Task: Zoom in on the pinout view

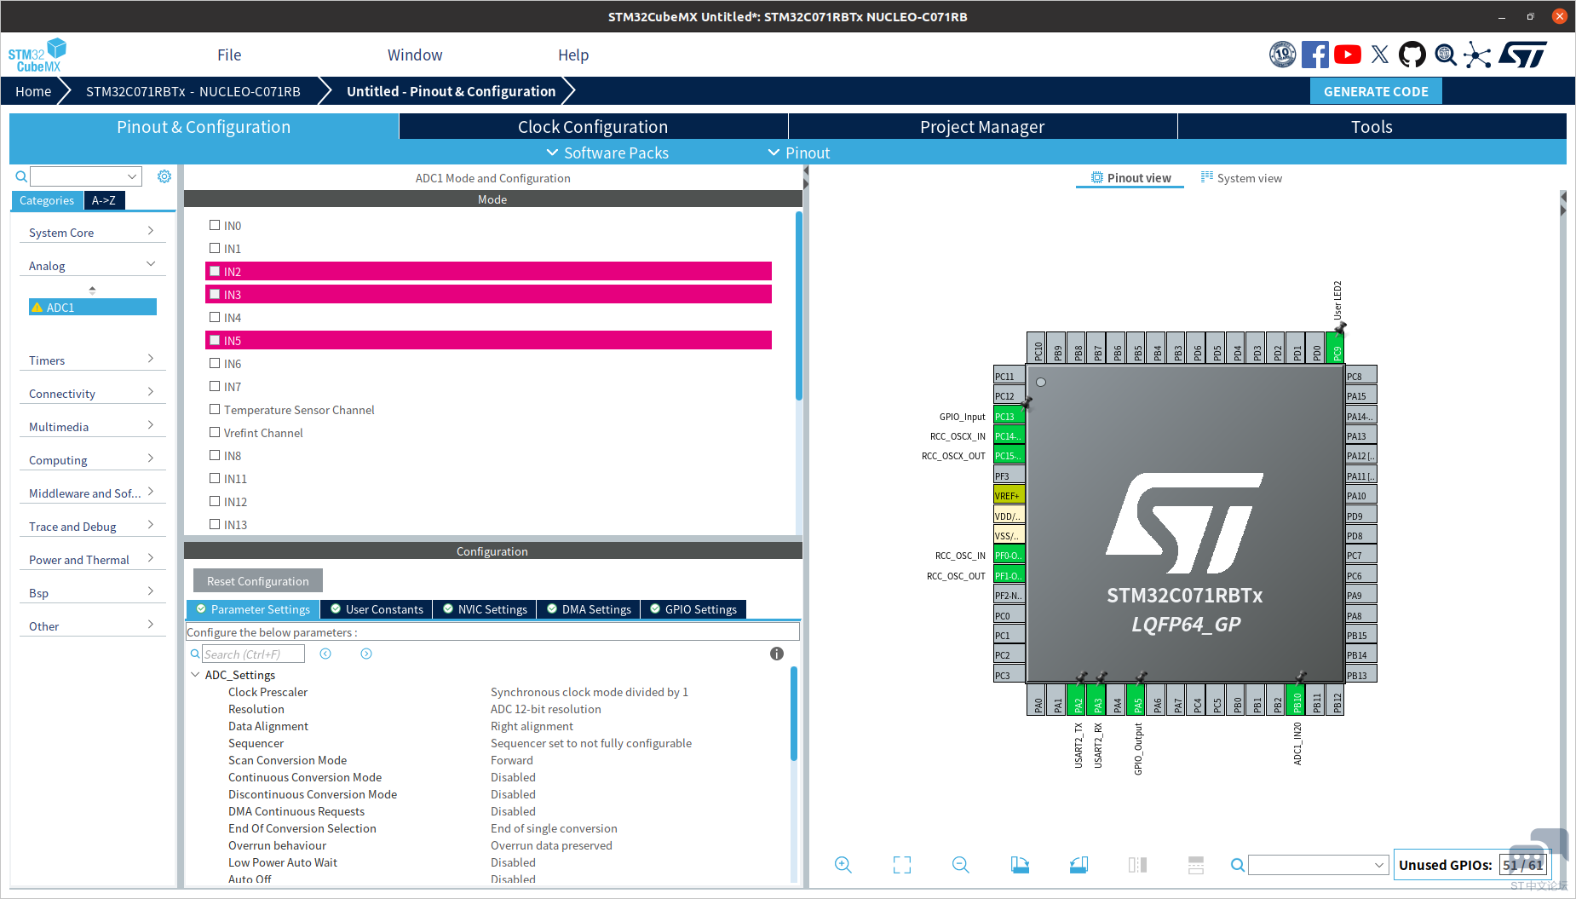Action: point(843,865)
